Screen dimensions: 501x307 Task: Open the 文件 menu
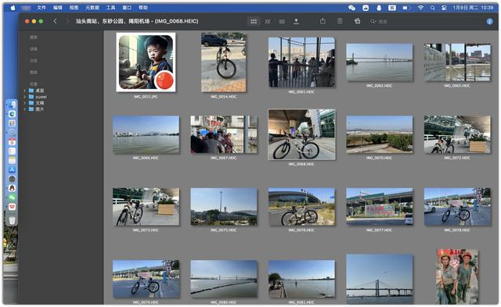(x=41, y=8)
